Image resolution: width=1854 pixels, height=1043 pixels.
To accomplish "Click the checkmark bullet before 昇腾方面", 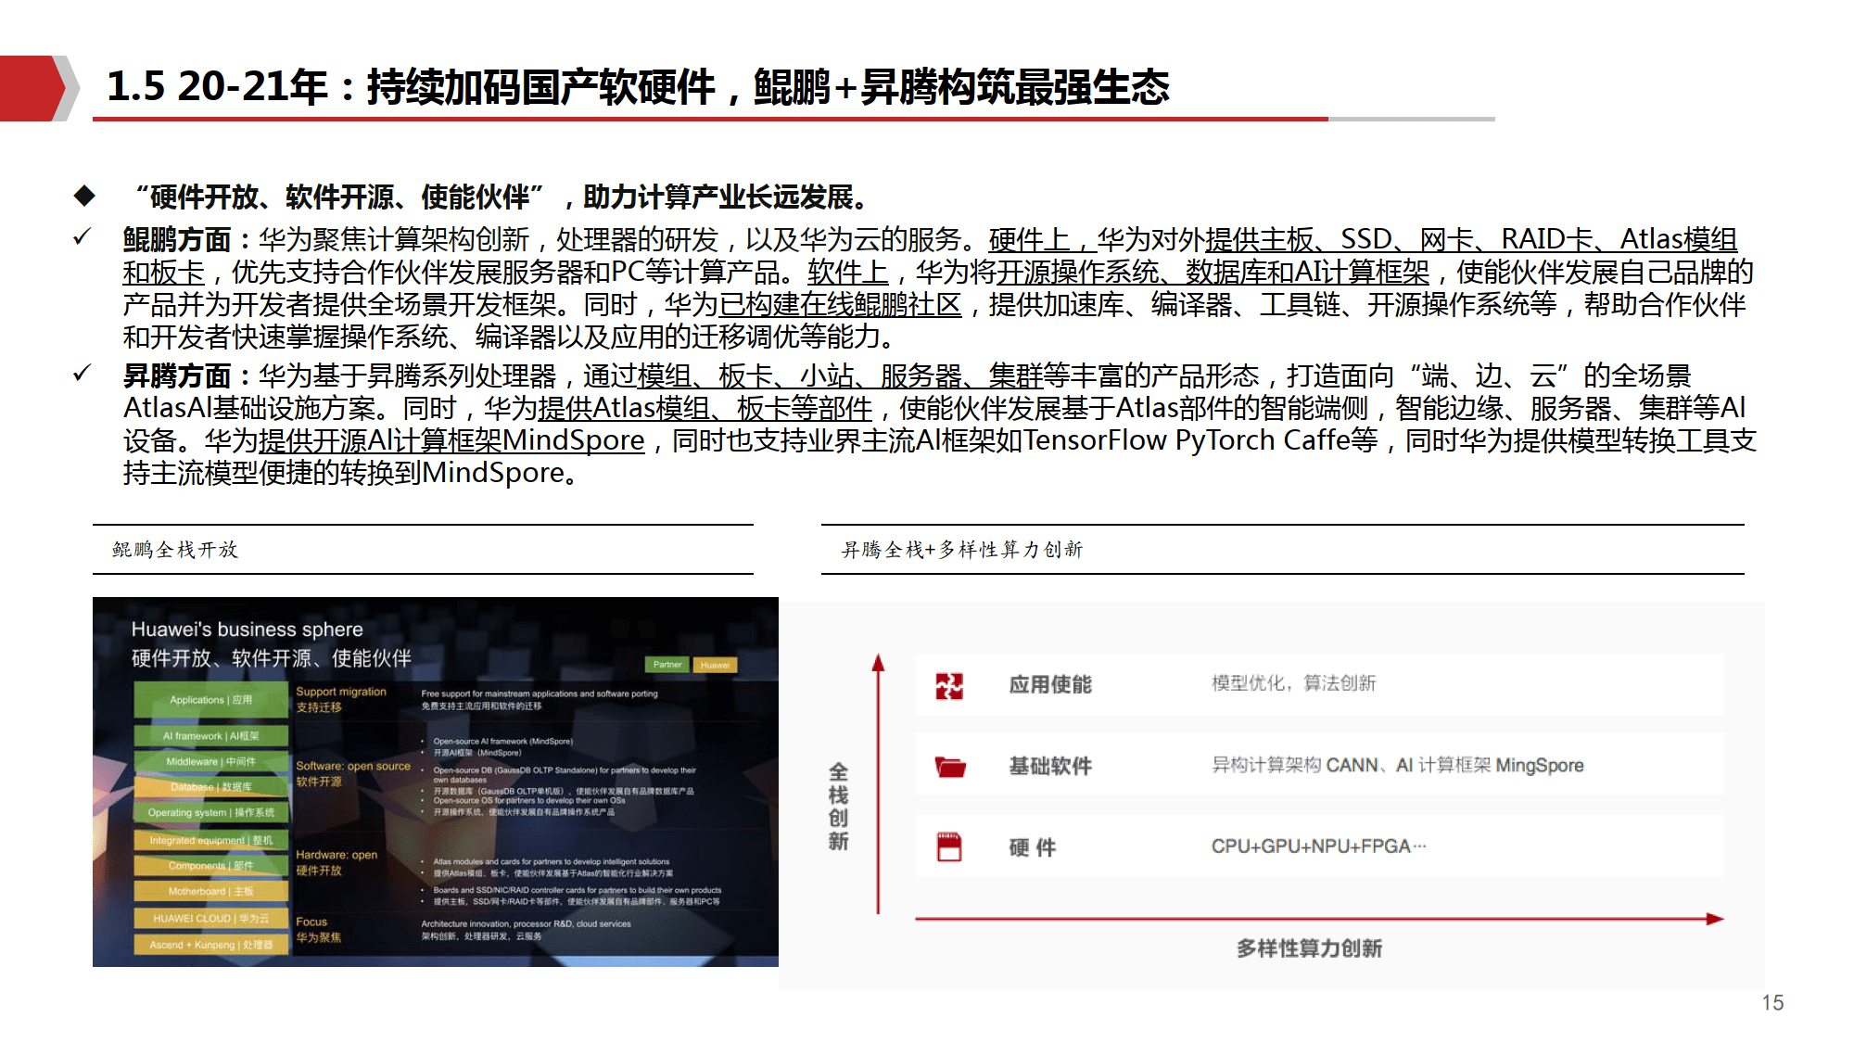I will [x=83, y=374].
